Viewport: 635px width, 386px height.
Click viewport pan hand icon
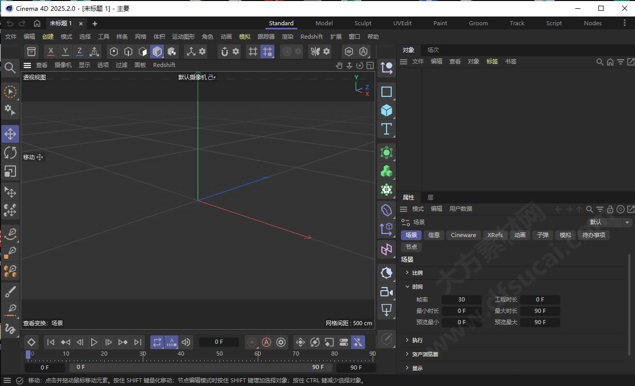click(339, 65)
